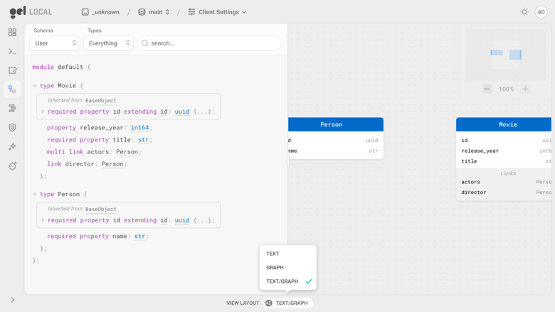Open the REPL terminal icon in the sidebar

12,52
